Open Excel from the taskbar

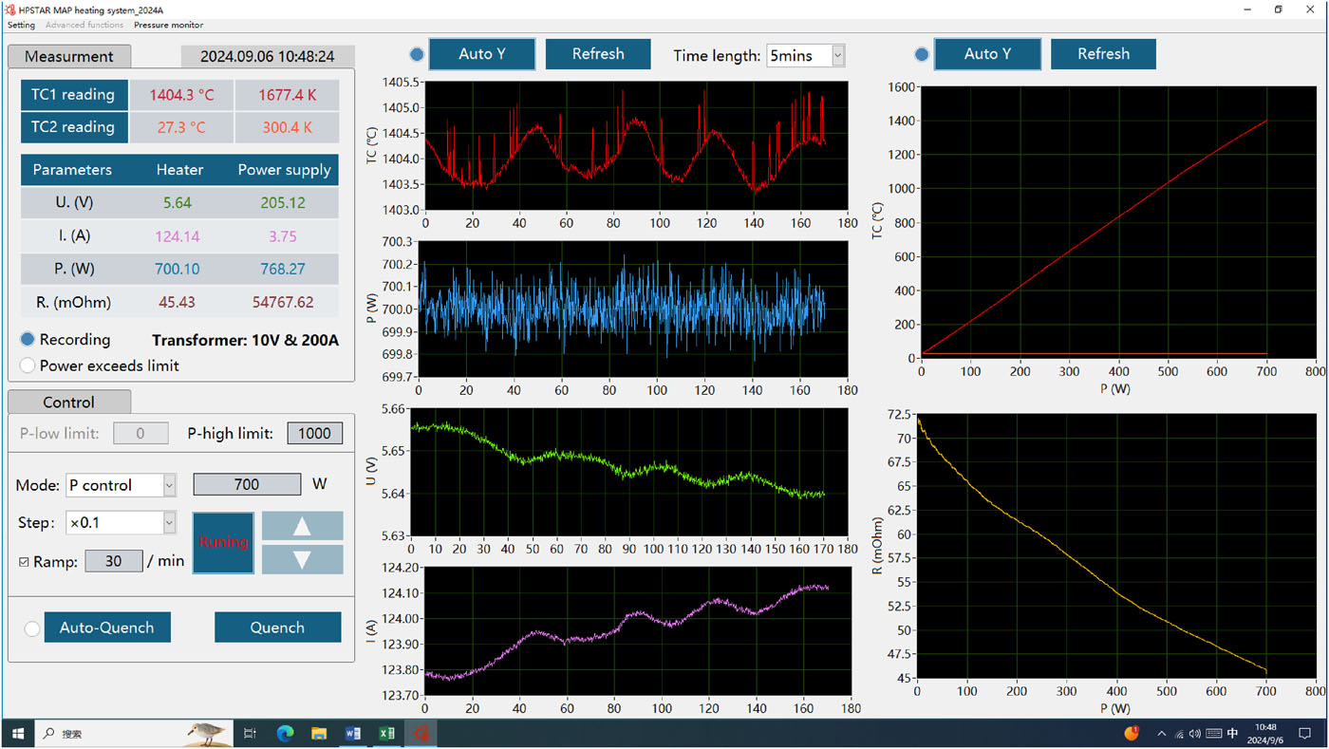tap(386, 733)
